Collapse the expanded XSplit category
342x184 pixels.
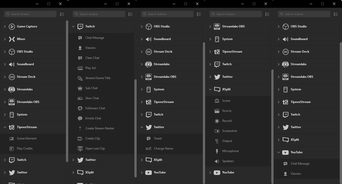tap(210, 89)
